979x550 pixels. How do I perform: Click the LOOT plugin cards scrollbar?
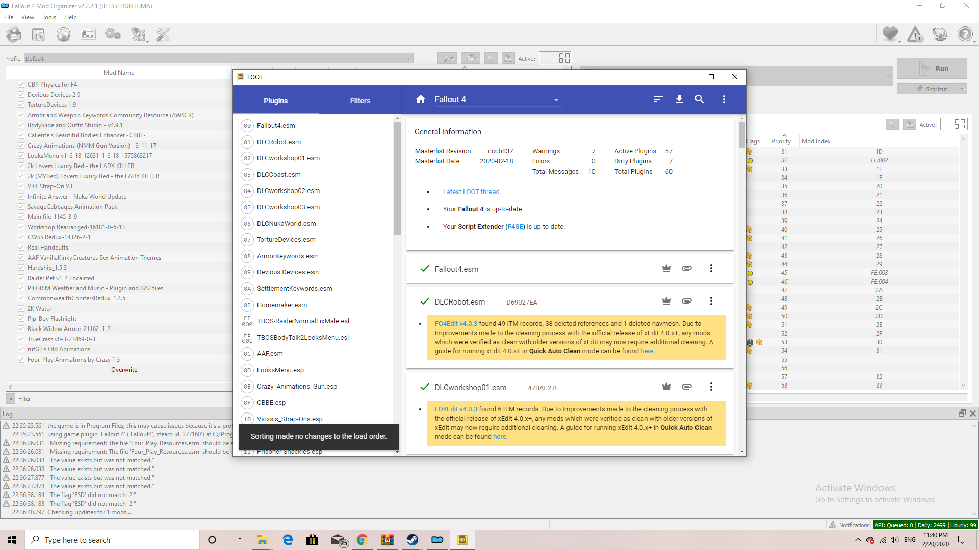tap(742, 135)
